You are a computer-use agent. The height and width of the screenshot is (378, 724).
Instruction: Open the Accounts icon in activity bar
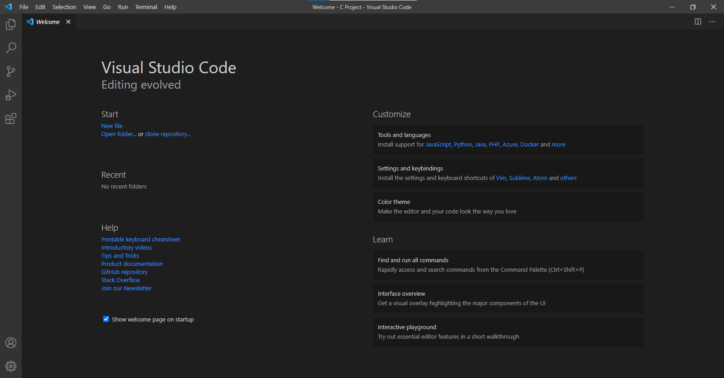click(11, 343)
